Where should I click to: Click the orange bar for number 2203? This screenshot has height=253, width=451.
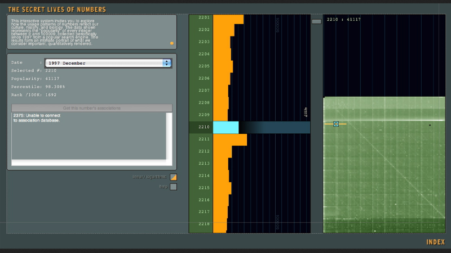(x=222, y=42)
